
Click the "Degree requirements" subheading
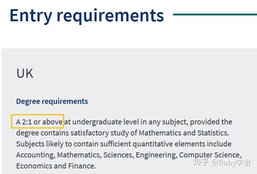(52, 101)
